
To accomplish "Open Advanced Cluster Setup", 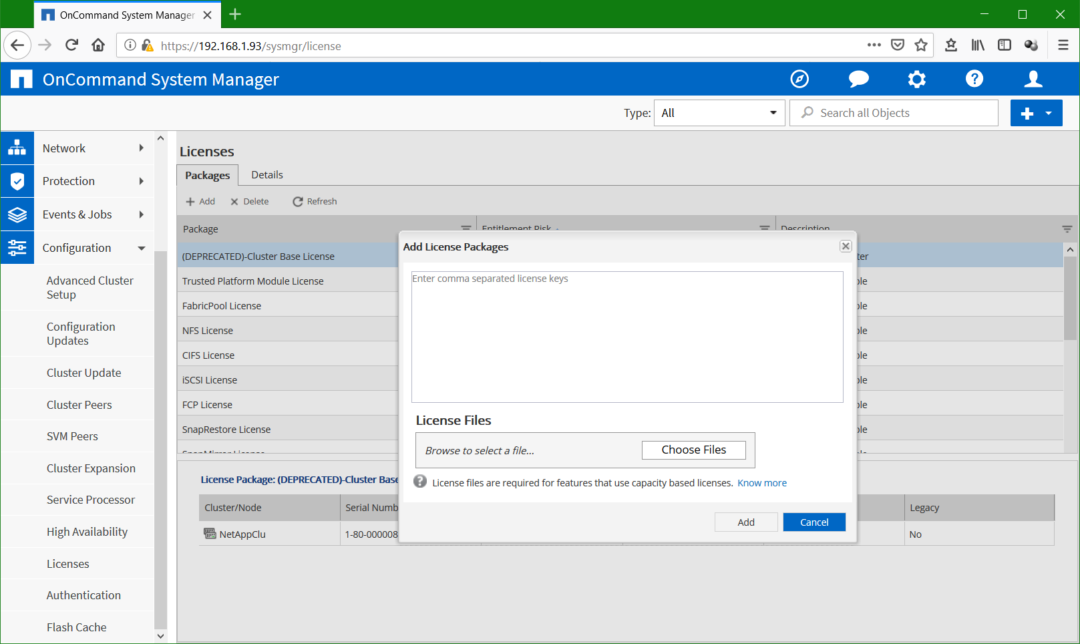I will click(x=90, y=288).
